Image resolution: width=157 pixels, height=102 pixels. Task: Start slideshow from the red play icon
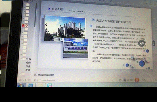(137, 80)
